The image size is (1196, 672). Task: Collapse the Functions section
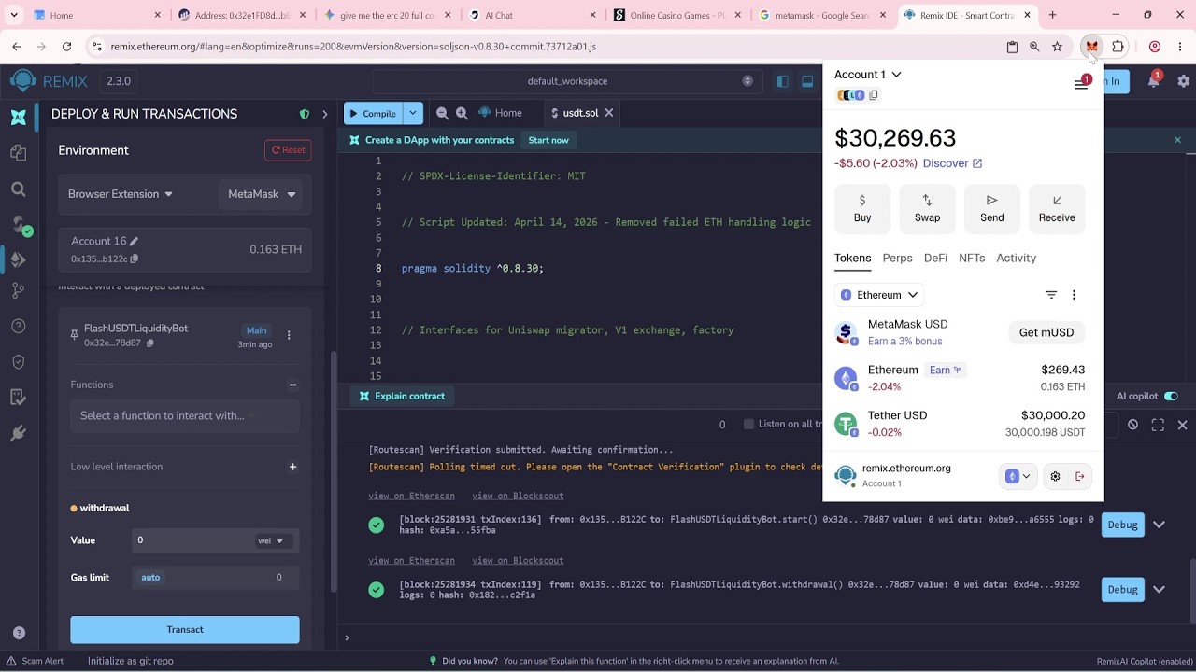click(x=292, y=385)
